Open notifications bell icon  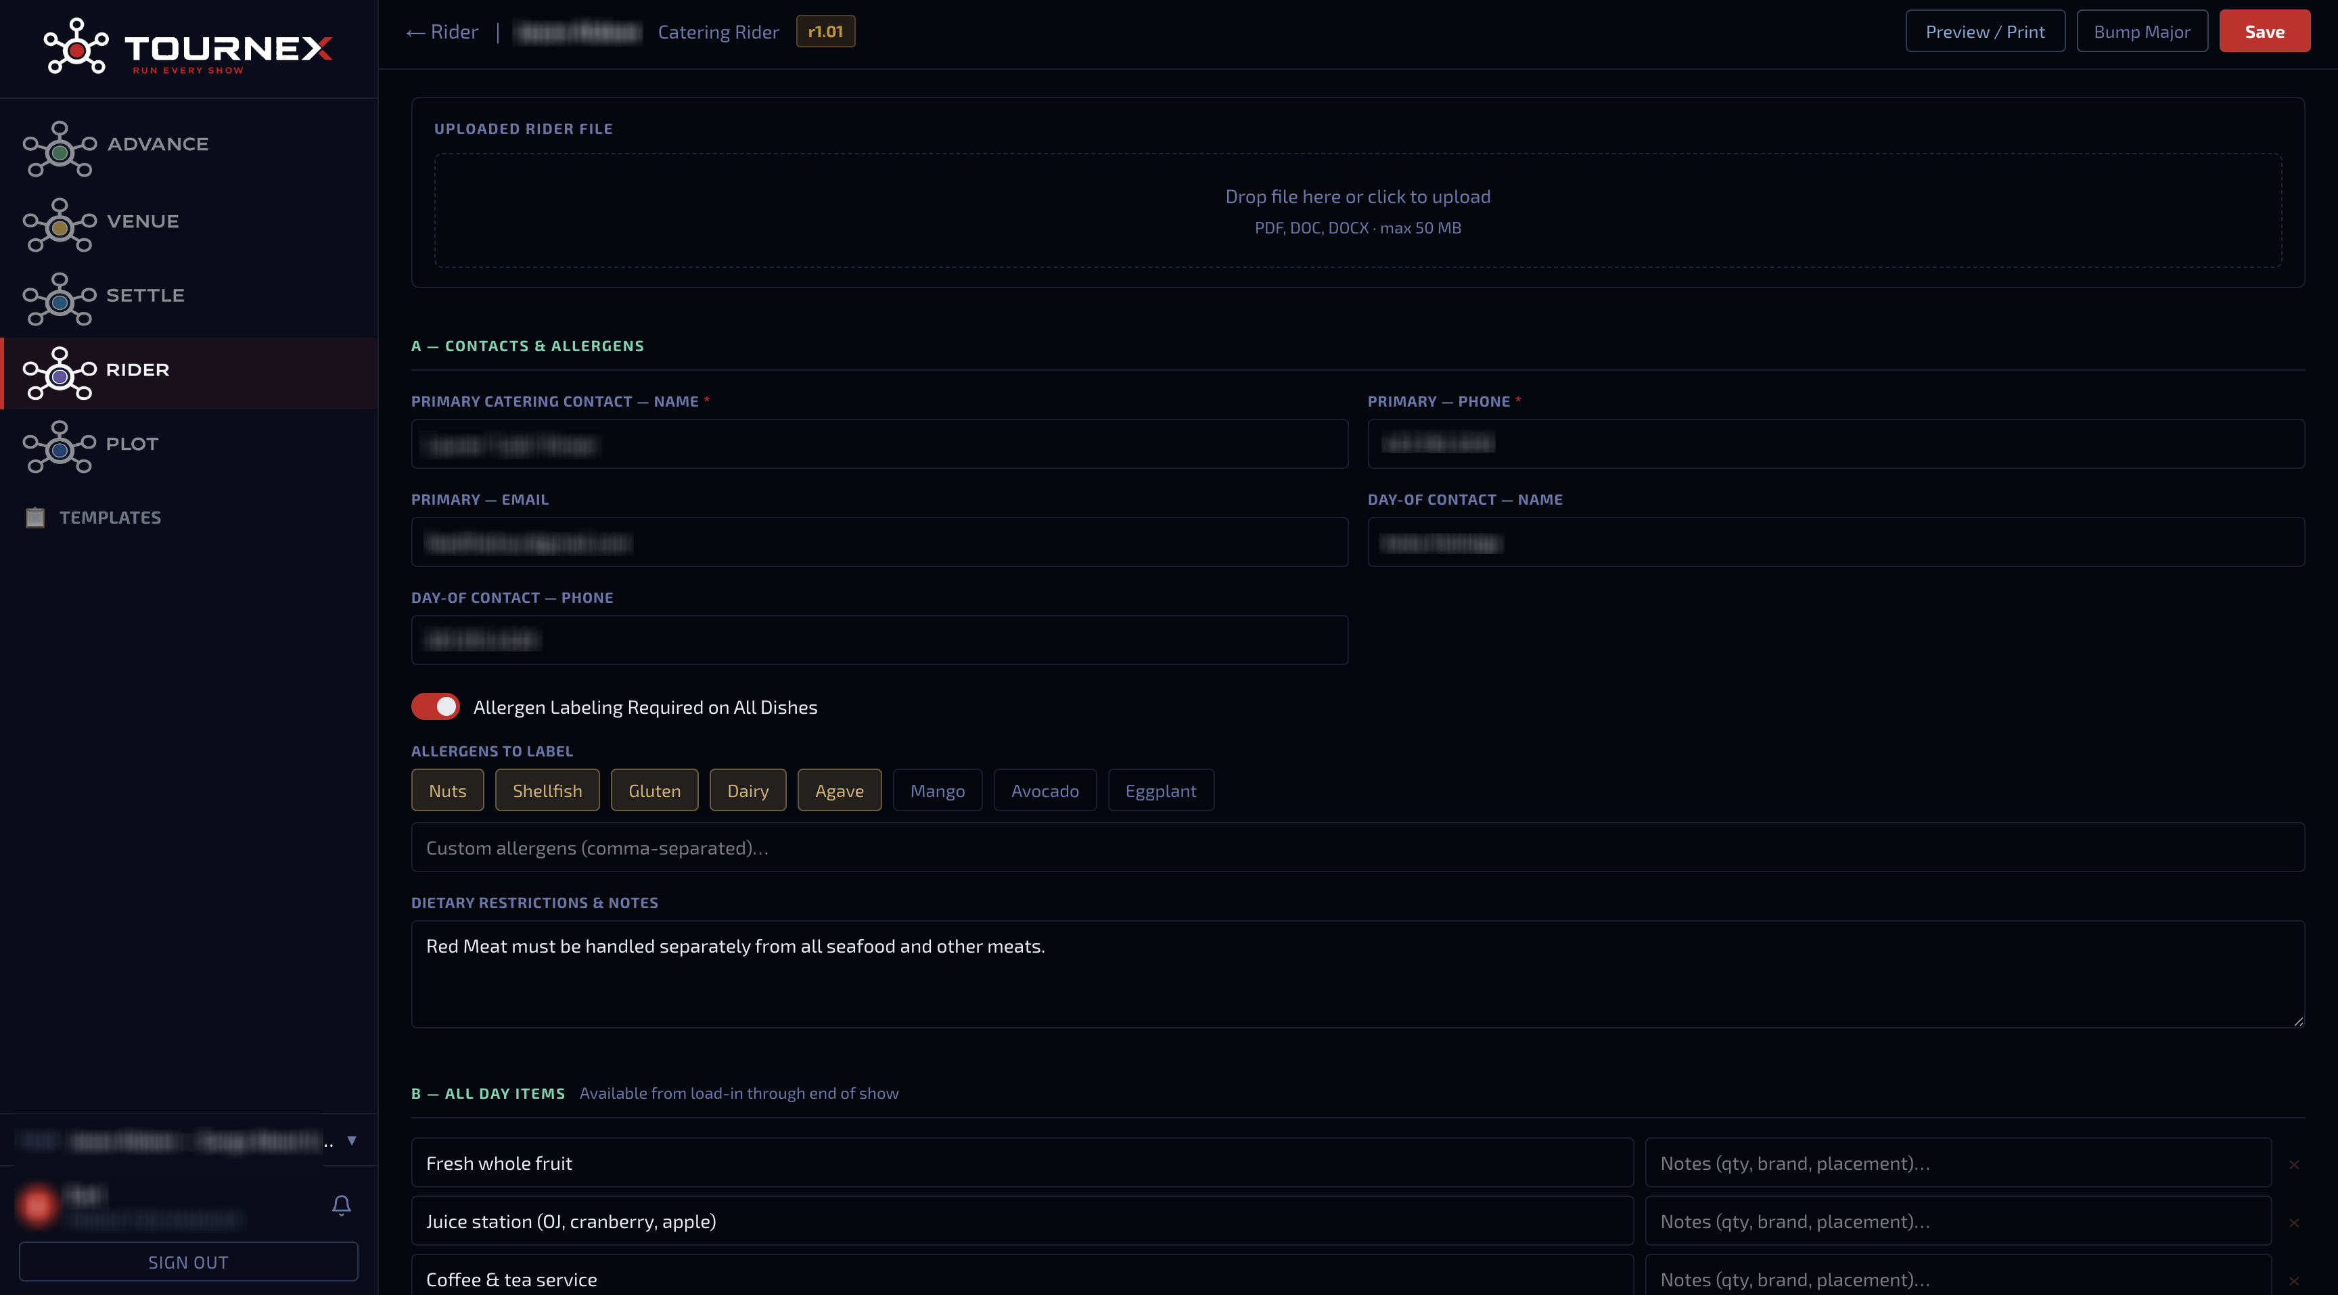tap(341, 1205)
